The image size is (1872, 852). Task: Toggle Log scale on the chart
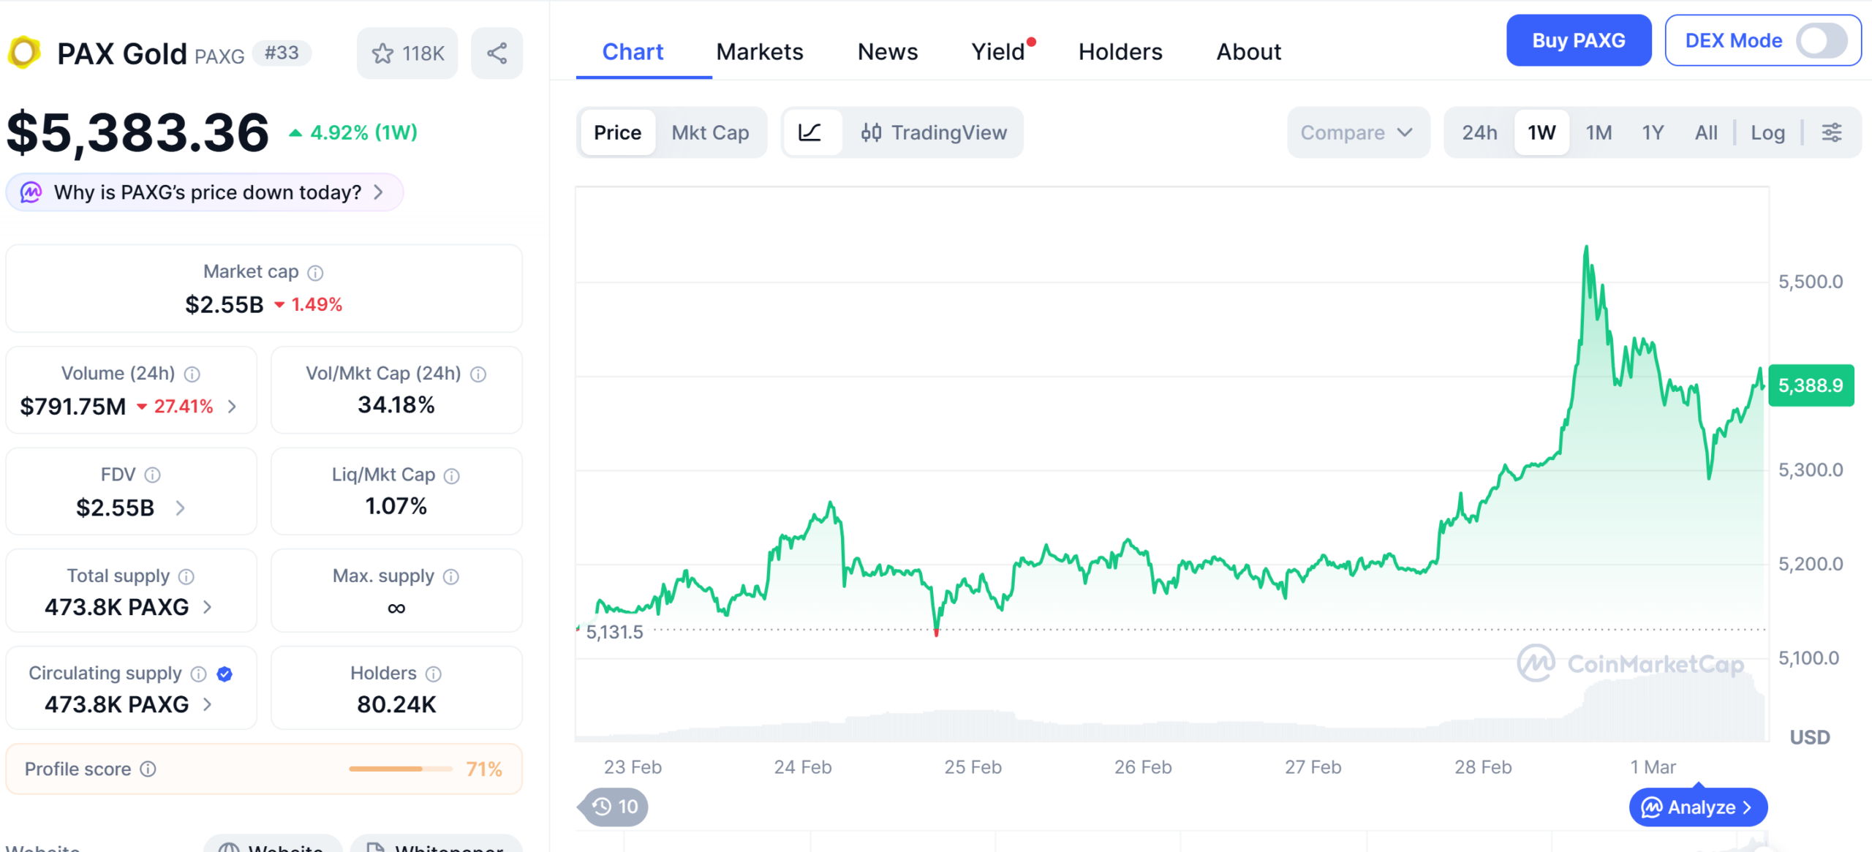(1768, 132)
